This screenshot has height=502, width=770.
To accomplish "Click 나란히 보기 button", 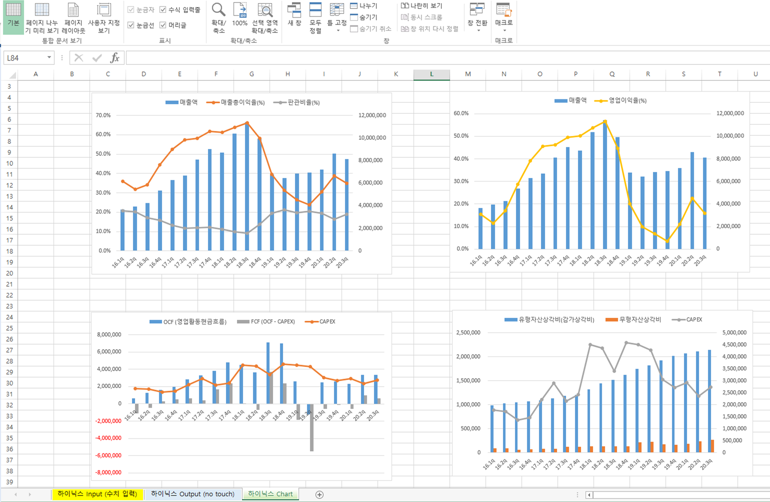I will (421, 6).
